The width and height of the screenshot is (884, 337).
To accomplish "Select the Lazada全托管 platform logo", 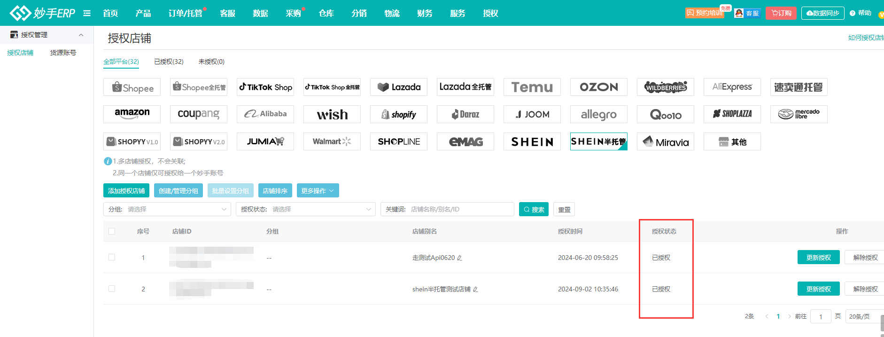I will (x=465, y=87).
